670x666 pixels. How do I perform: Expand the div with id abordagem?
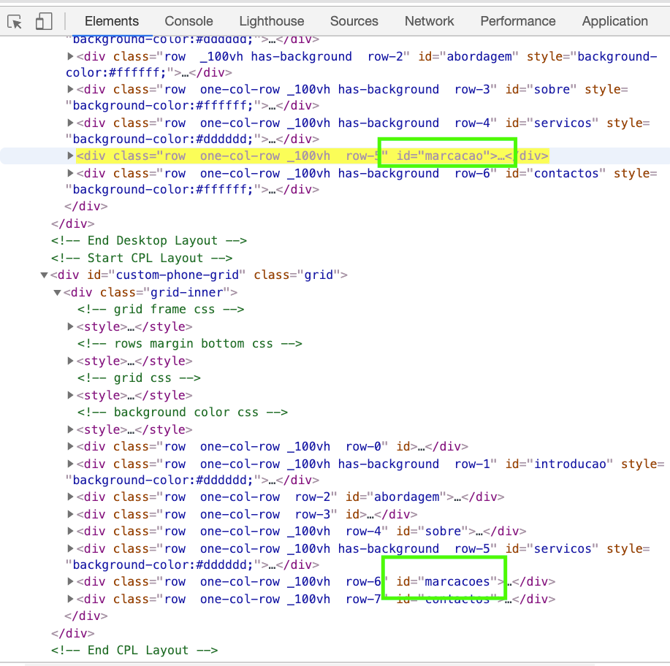click(69, 56)
